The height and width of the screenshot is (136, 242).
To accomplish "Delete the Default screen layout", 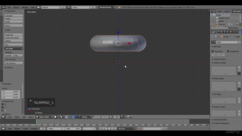I will click(64, 7).
